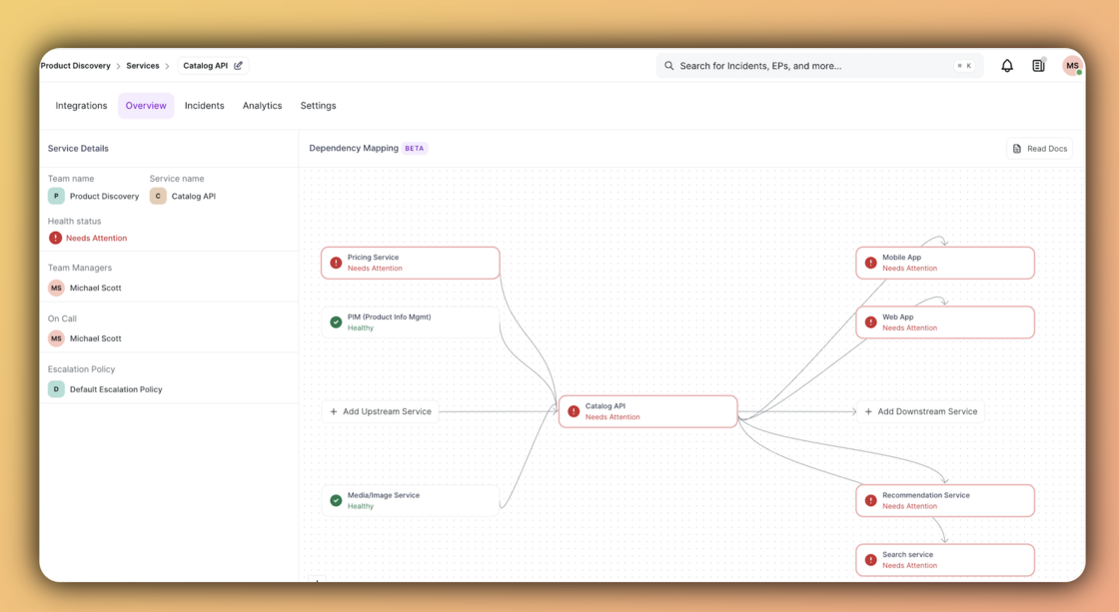Open the docs/changelog icon beside the bell
This screenshot has width=1119, height=612.
[1038, 66]
